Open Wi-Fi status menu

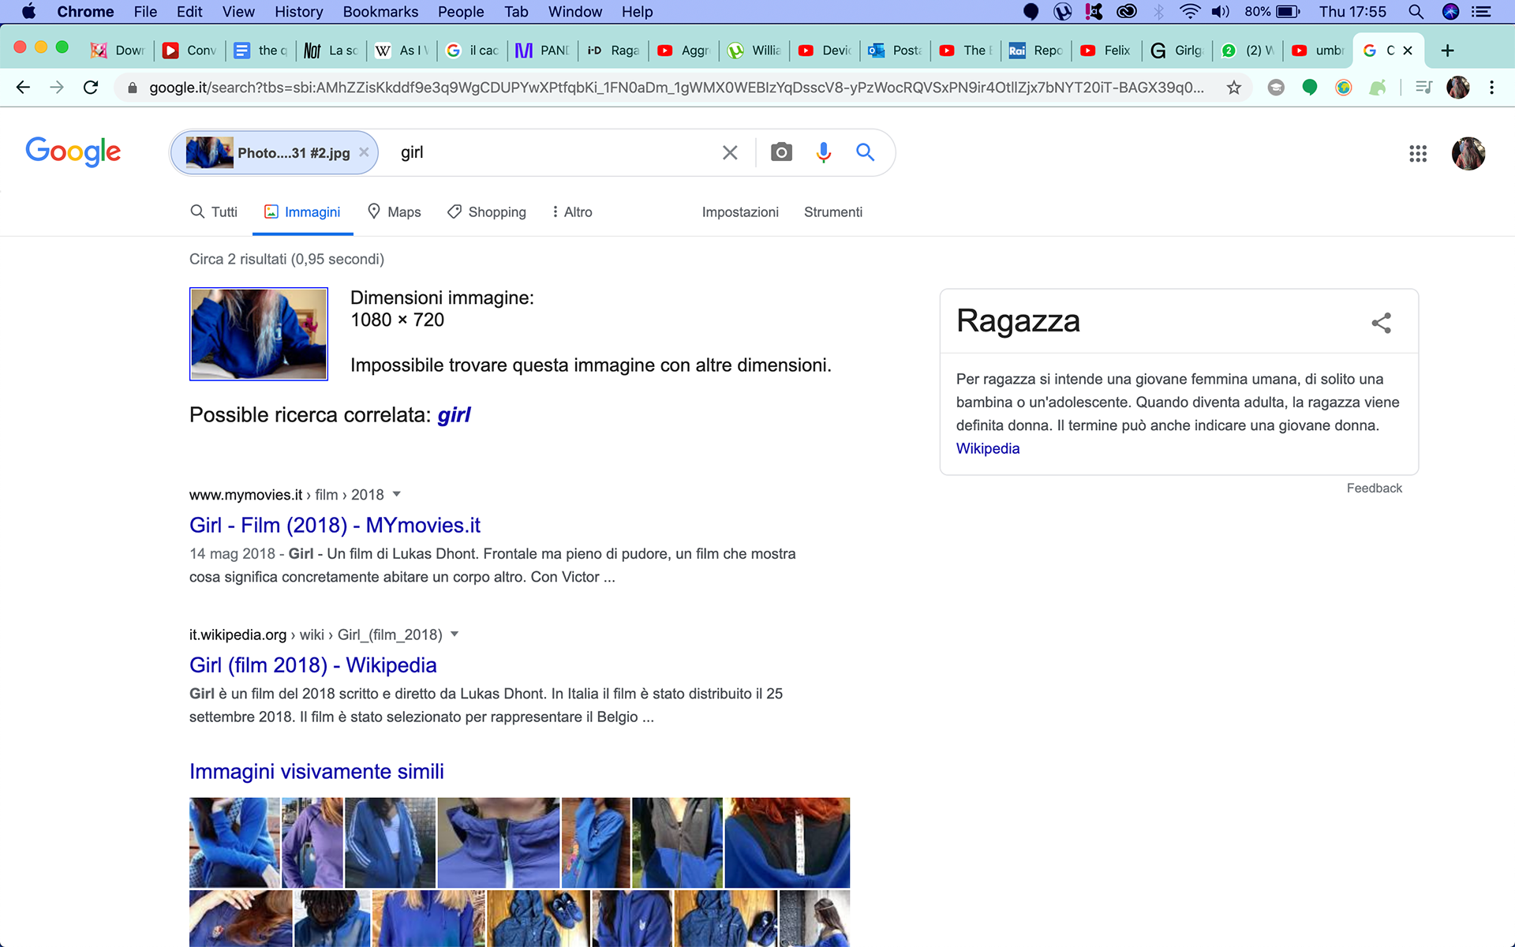pos(1190,12)
